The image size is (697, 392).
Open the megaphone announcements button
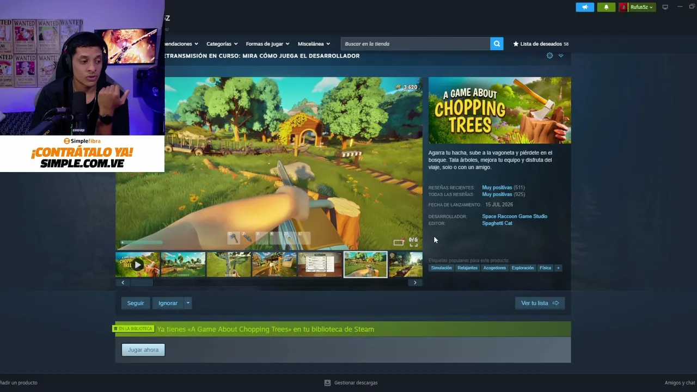[x=585, y=7]
